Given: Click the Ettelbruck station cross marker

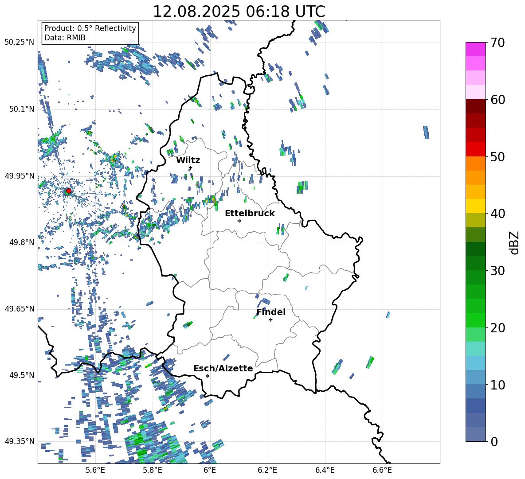Looking at the screenshot, I should [x=239, y=221].
